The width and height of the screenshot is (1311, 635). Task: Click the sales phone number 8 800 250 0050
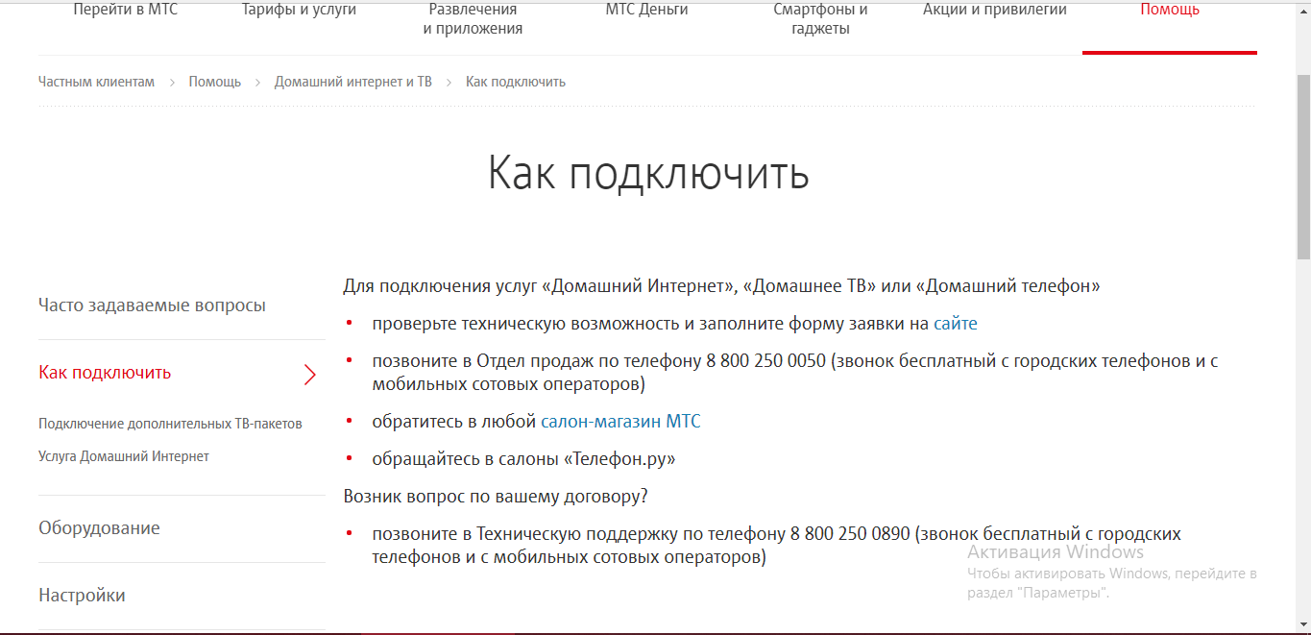click(765, 361)
